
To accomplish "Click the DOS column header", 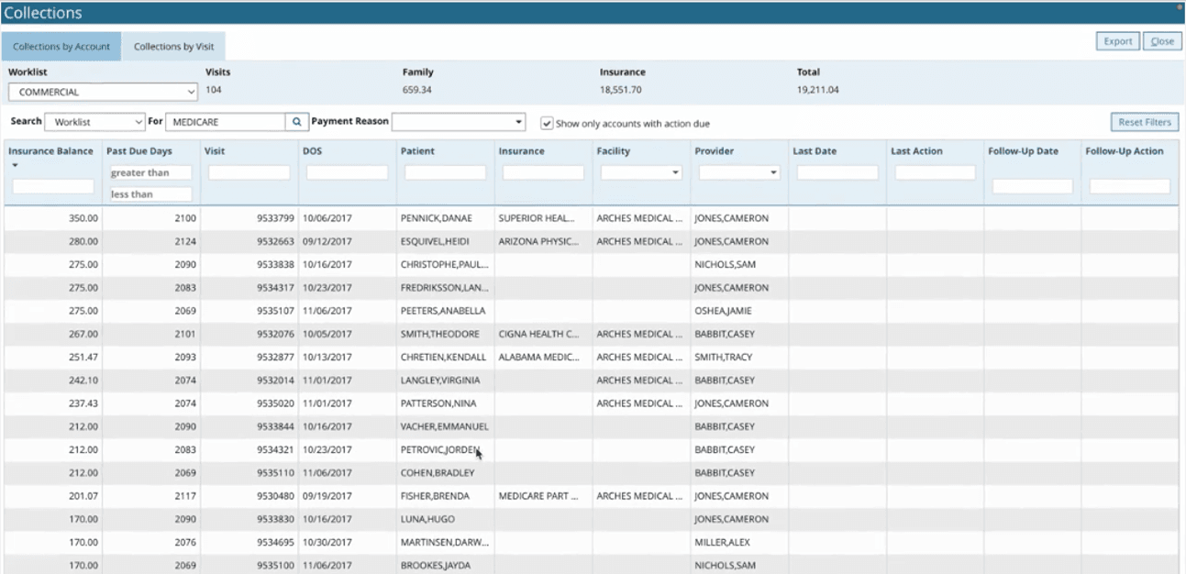I will 312,151.
